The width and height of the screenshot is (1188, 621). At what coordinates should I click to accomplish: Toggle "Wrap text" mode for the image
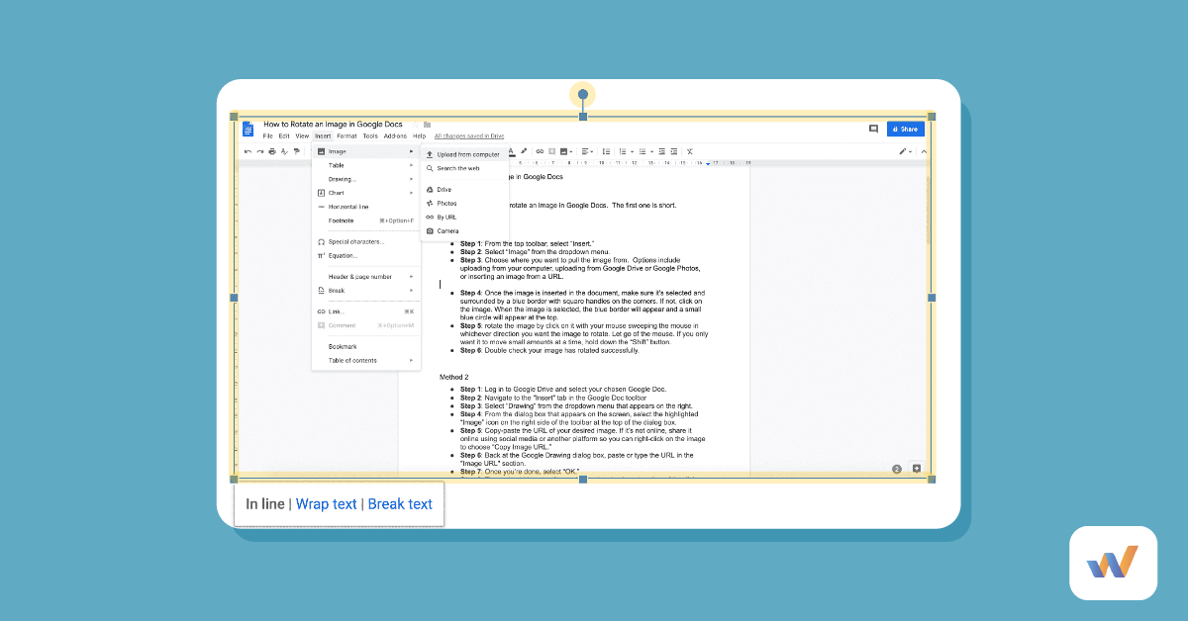tap(326, 504)
